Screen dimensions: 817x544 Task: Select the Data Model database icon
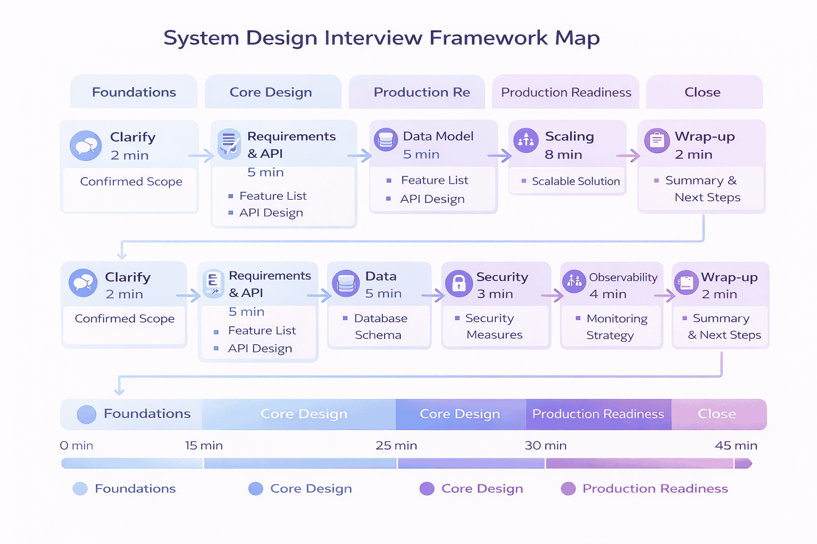[386, 140]
